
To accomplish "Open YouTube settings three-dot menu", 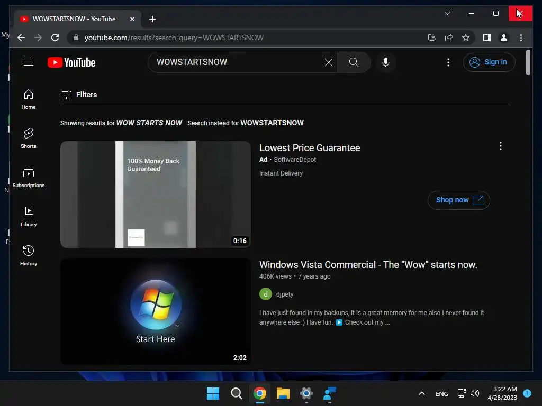I will 448,62.
